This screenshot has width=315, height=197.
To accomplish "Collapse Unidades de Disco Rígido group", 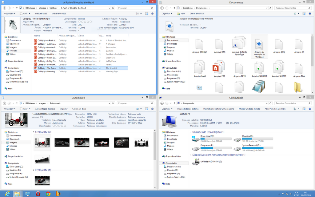I will (191, 132).
